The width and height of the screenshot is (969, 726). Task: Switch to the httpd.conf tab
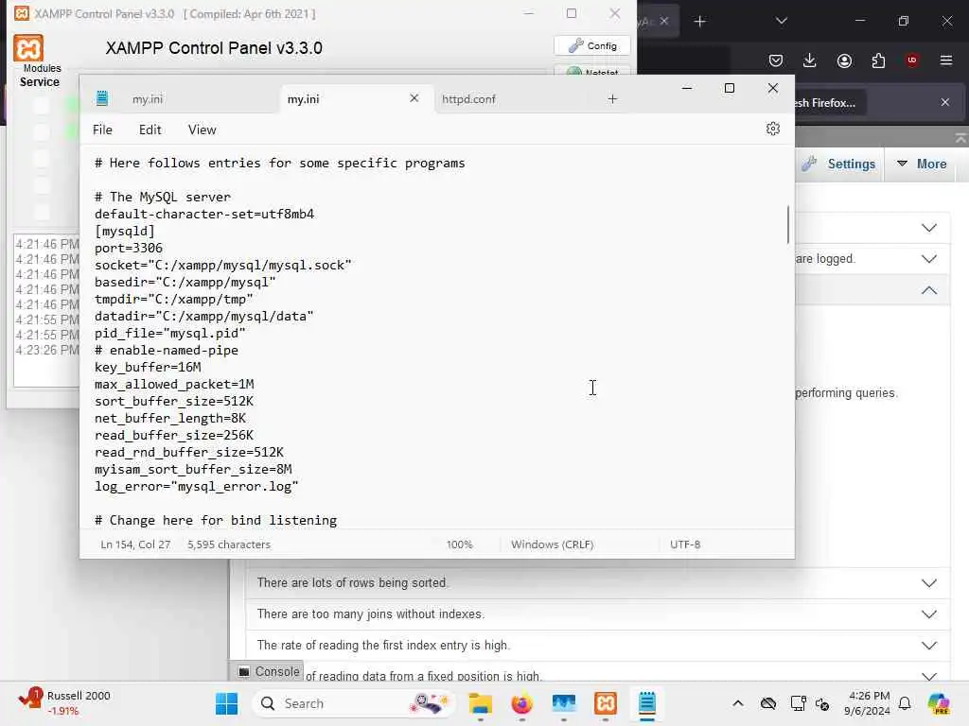tap(468, 98)
